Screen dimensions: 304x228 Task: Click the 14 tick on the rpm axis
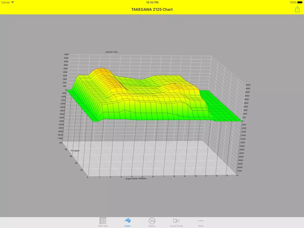coord(237,176)
